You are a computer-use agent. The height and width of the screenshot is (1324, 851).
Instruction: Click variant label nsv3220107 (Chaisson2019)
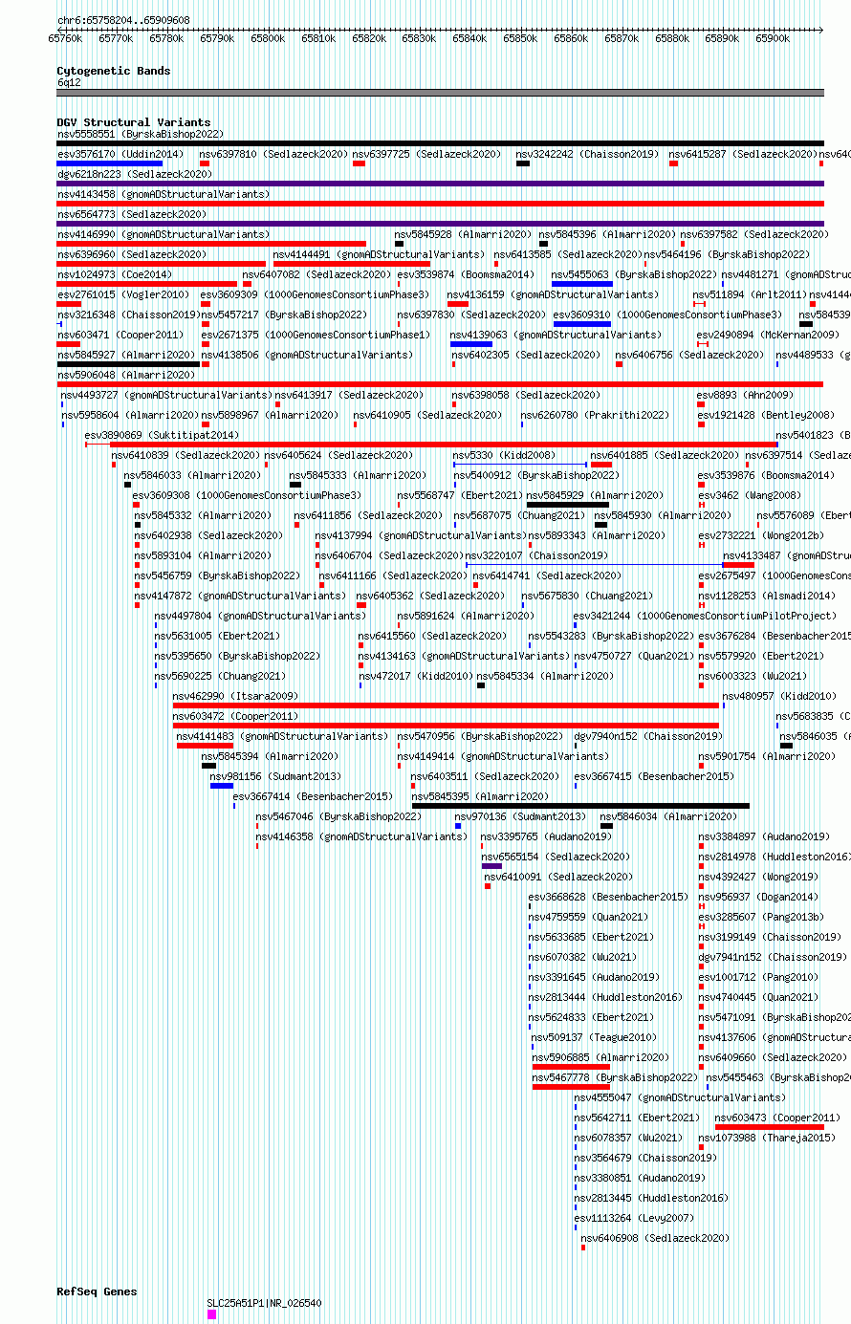click(535, 555)
